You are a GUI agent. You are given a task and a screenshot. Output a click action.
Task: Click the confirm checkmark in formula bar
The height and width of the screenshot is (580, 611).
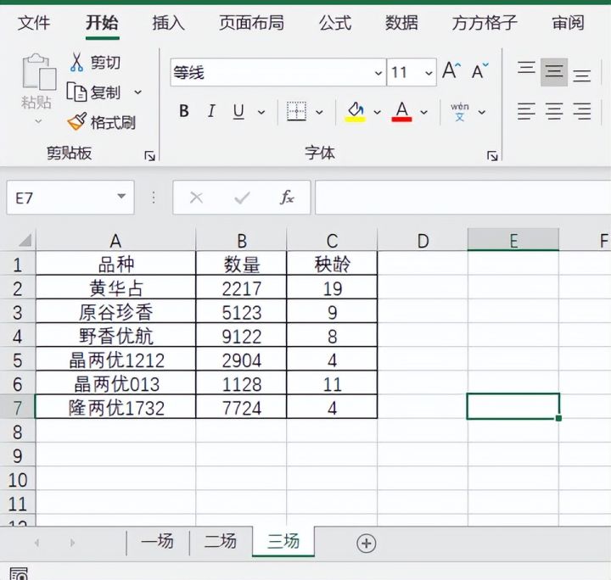coord(242,198)
